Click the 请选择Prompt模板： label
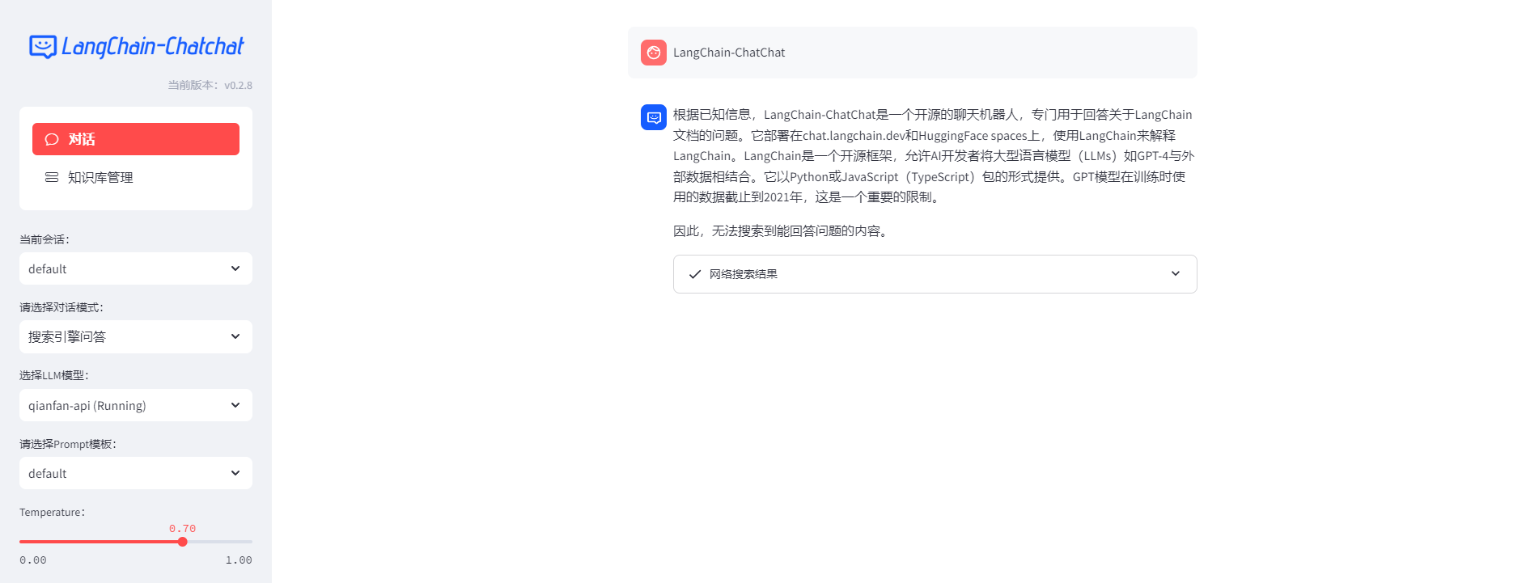Screen dimensions: 1526x583 (68, 444)
